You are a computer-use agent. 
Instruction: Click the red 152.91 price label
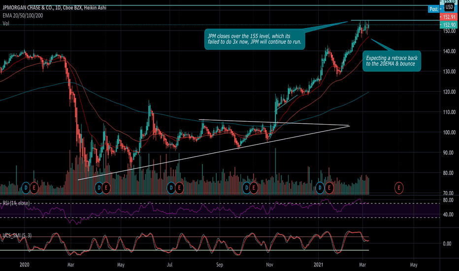[x=449, y=17]
